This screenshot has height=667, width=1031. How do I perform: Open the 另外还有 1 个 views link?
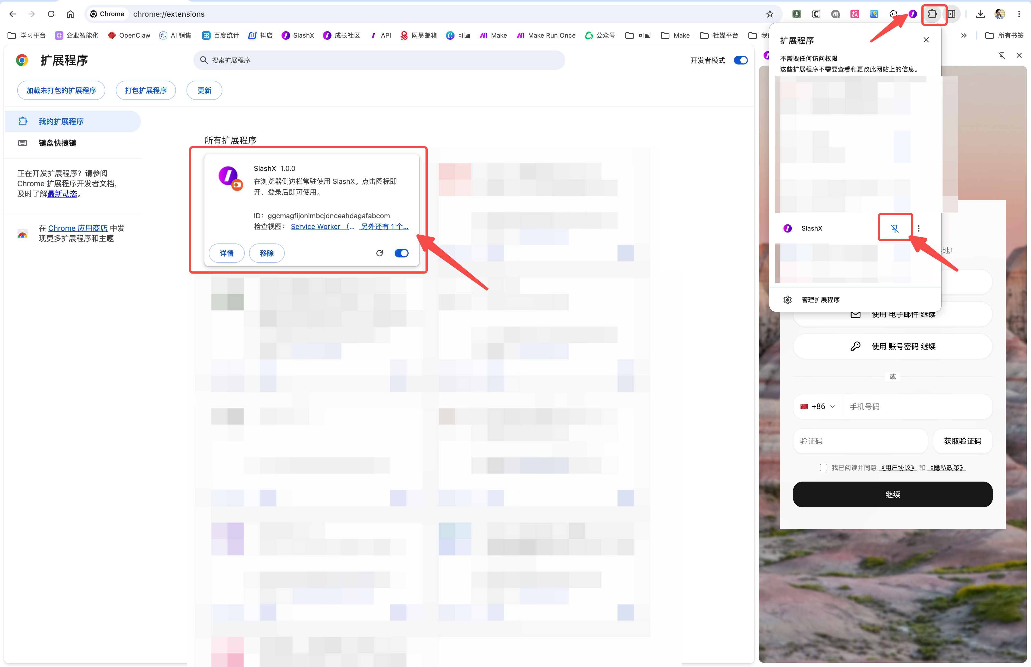pos(384,227)
